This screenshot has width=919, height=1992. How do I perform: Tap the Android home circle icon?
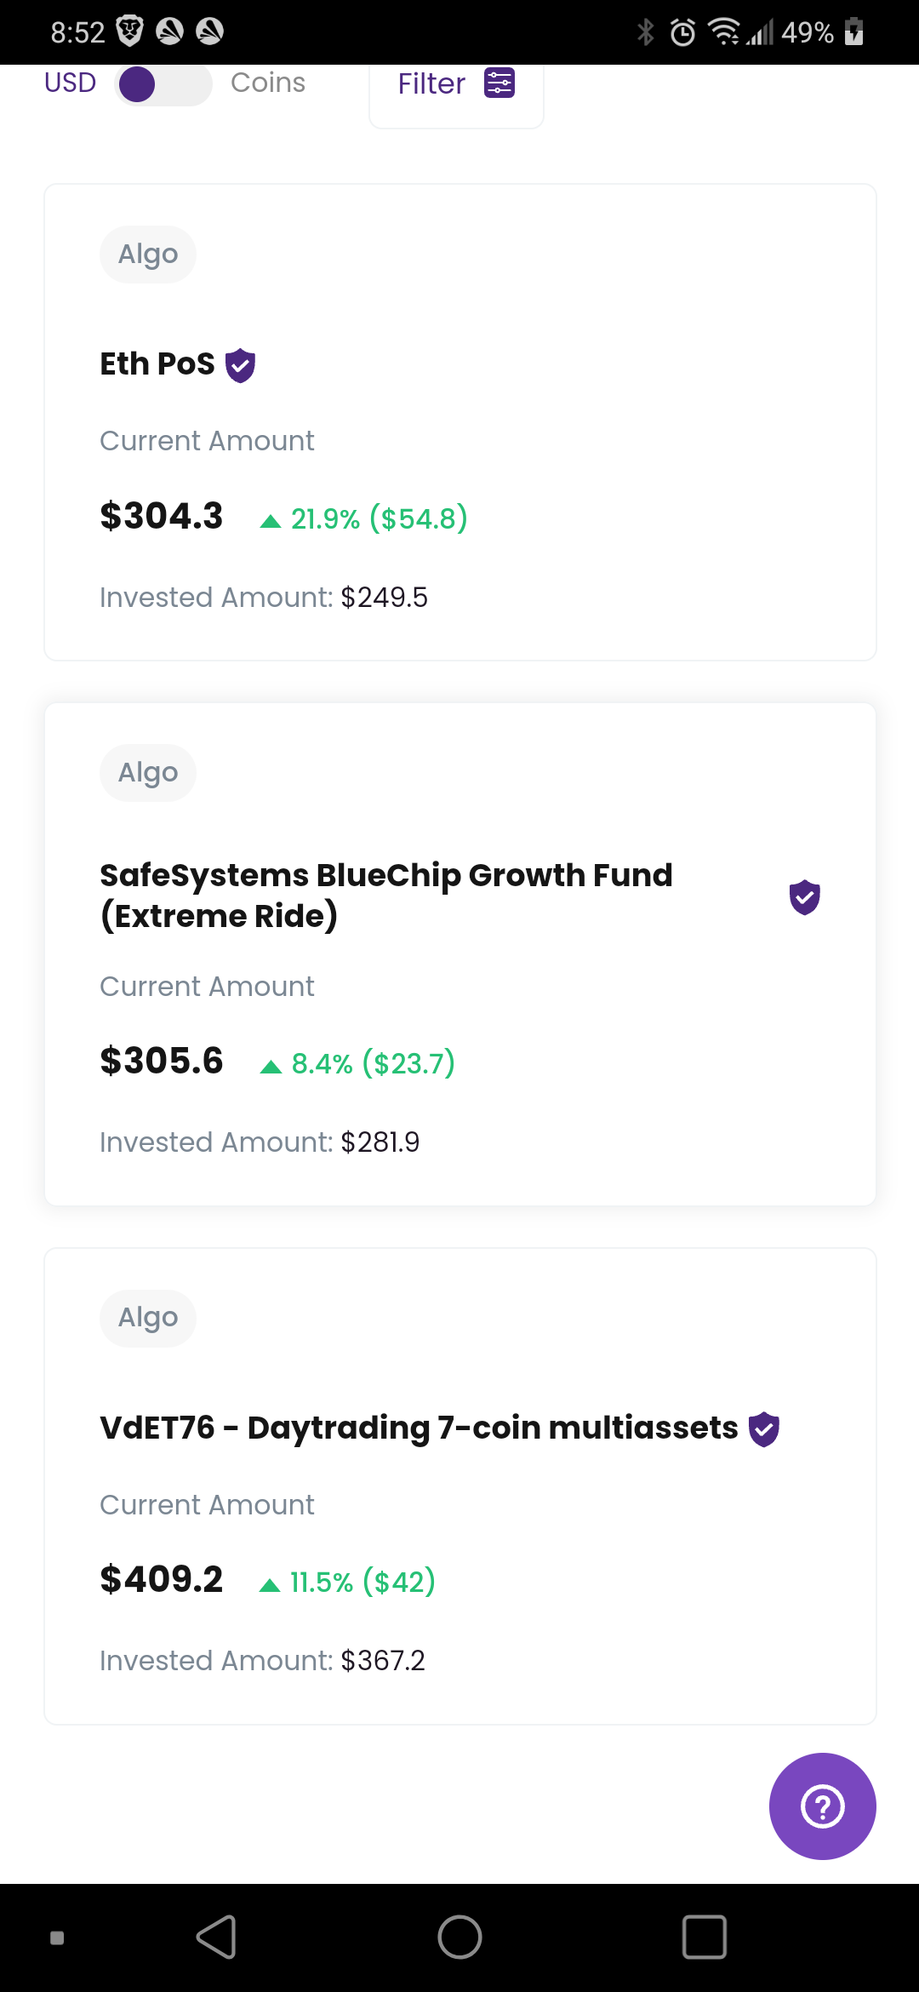click(x=459, y=1938)
